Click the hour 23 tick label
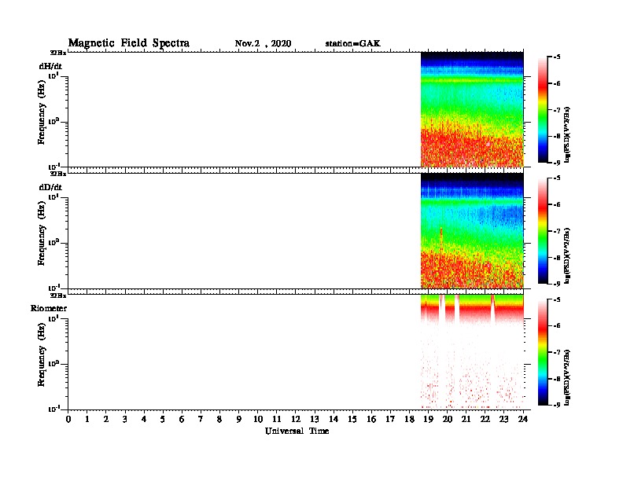623x481 pixels. tap(504, 420)
